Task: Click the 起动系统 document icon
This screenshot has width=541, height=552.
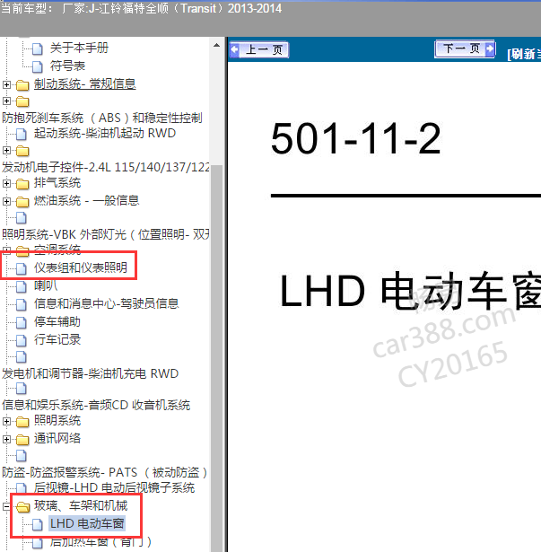Action: [x=22, y=135]
